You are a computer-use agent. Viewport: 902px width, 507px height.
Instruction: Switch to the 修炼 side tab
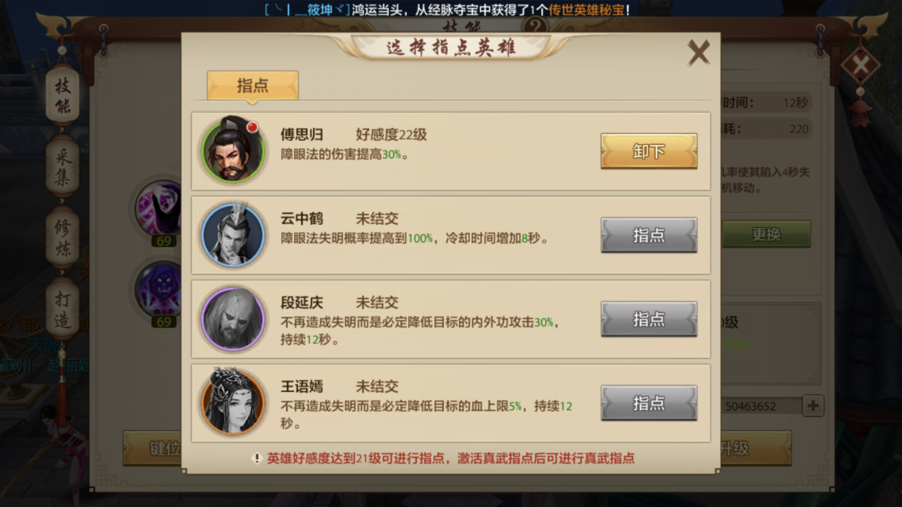63,238
